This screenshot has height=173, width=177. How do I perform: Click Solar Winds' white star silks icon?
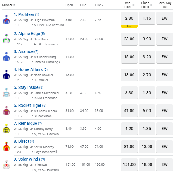point(6,164)
